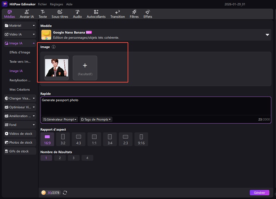This screenshot has height=199, width=276.
Task: Open the Autocollants stickers panel
Action: tap(96, 14)
